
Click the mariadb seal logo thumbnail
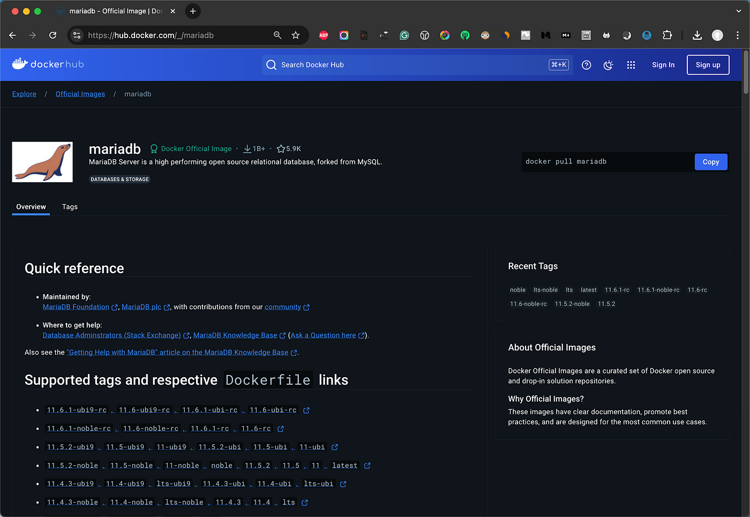coord(42,162)
